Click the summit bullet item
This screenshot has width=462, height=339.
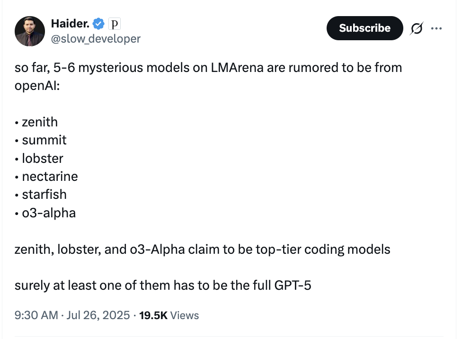[x=44, y=140]
